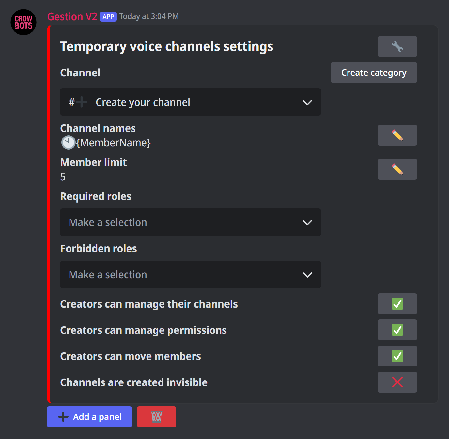Click the Channel names label
The image size is (449, 439).
(x=98, y=128)
